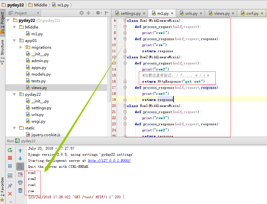
Task: Fold class Row2 in the editor gutter
Action: tap(125, 57)
